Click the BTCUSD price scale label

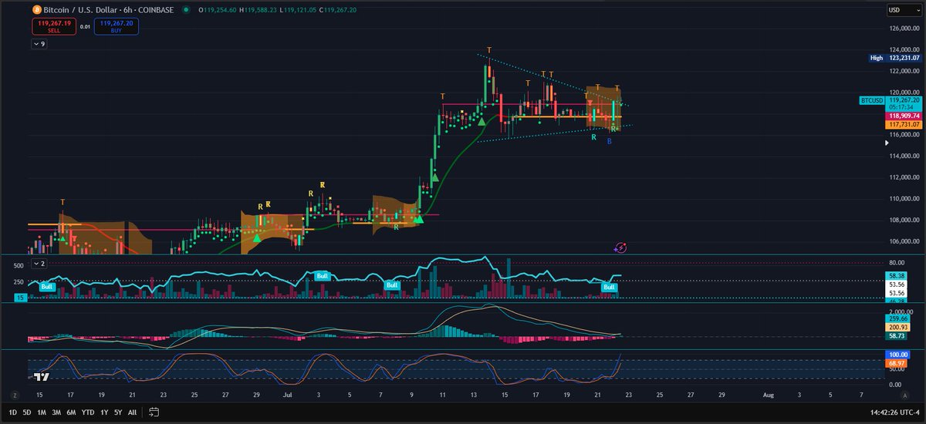[x=871, y=100]
